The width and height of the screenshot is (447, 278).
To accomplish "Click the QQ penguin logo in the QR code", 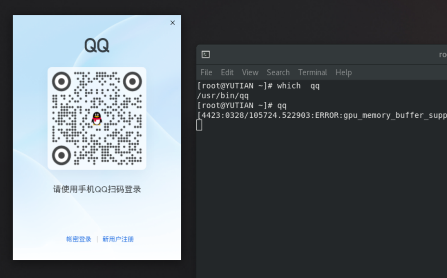I will [x=97, y=118].
